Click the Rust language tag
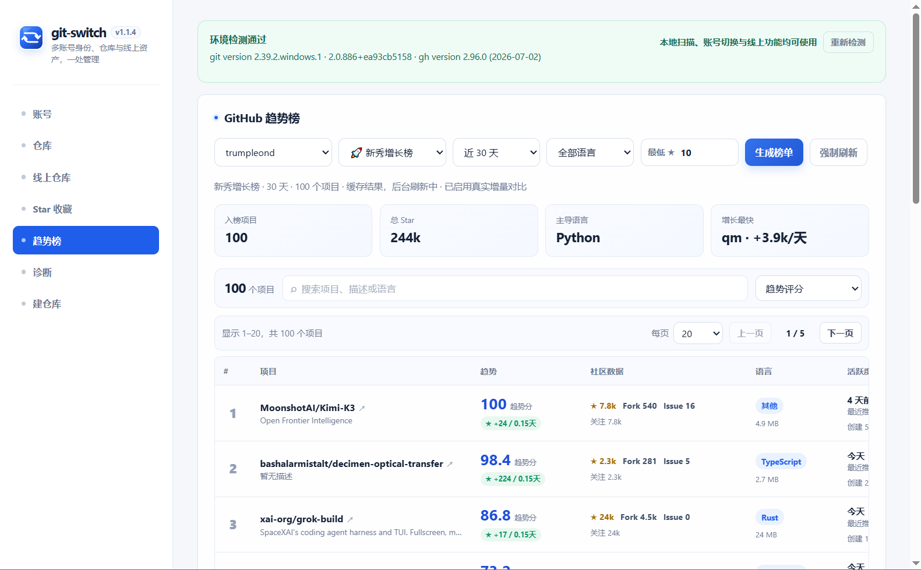Image resolution: width=921 pixels, height=570 pixels. (770, 518)
